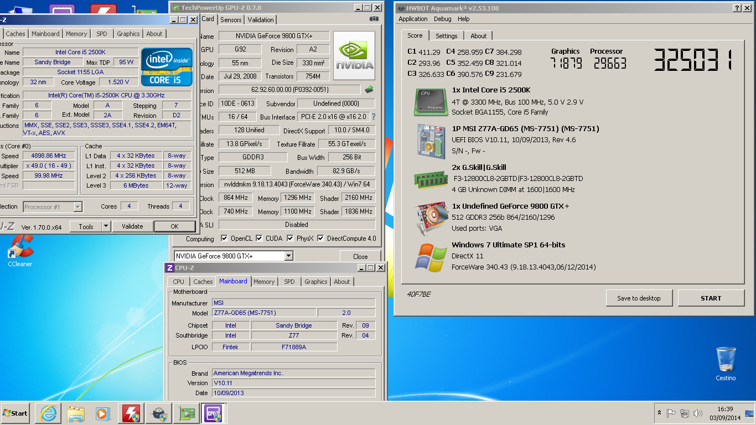The image size is (756, 425).
Task: Click the START button in Aquamark
Action: (711, 298)
